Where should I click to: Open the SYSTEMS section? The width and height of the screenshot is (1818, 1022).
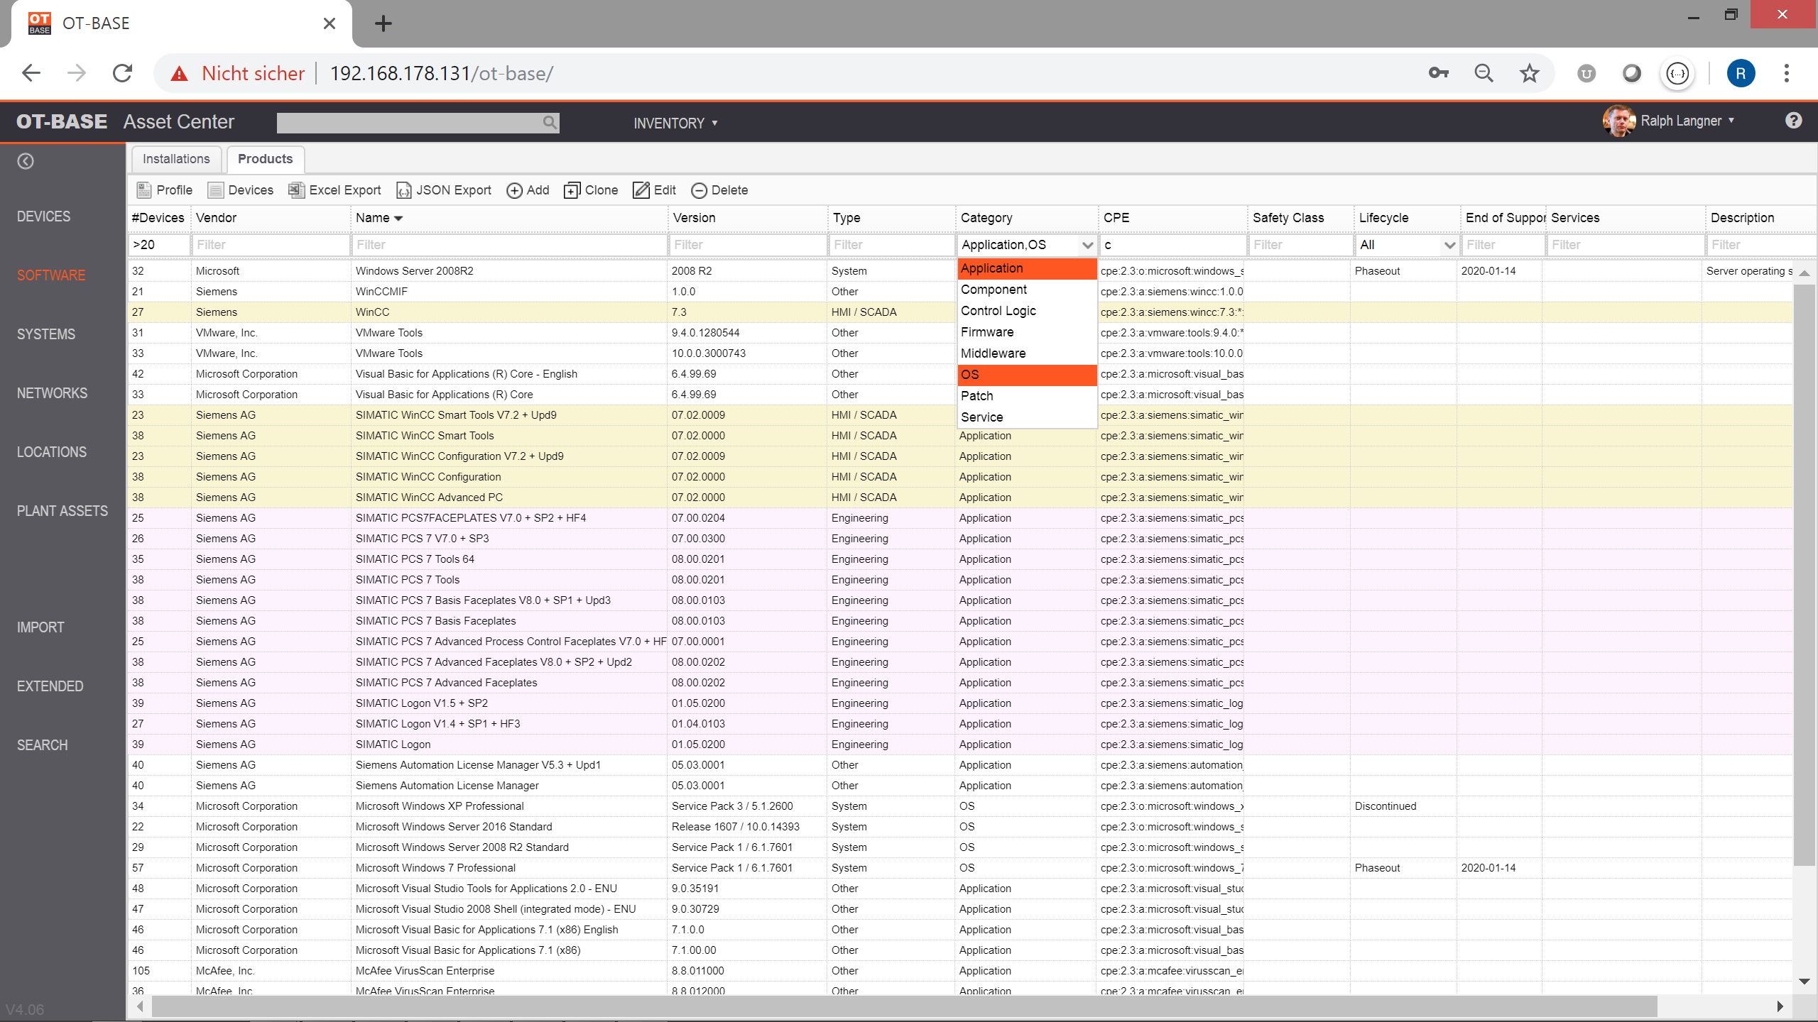(x=45, y=334)
